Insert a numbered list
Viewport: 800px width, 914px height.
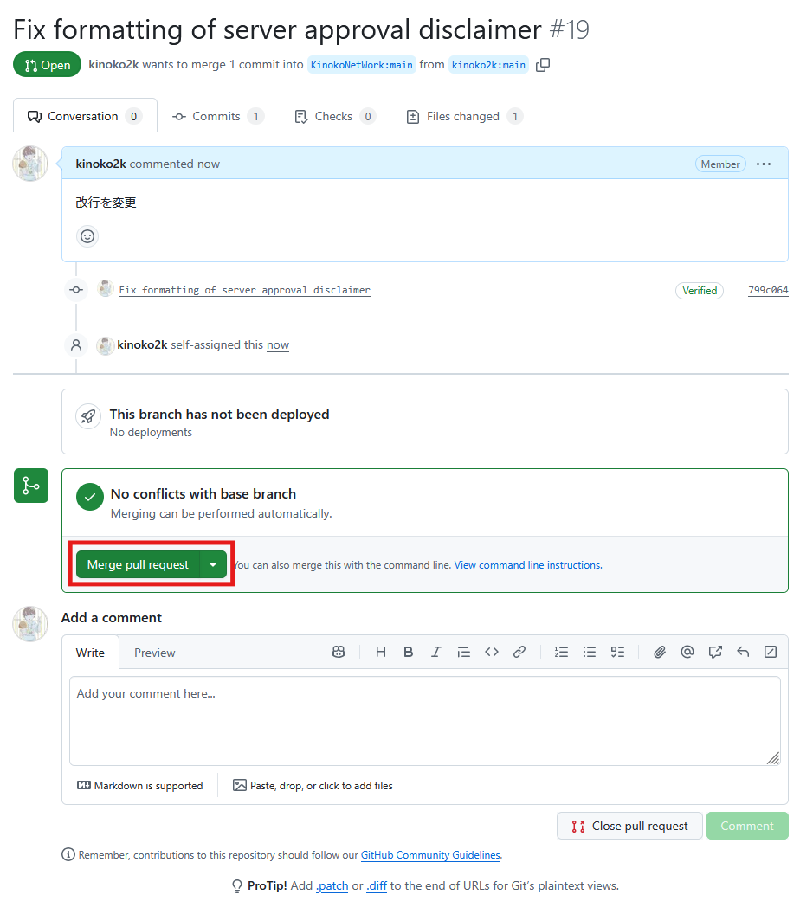click(x=561, y=653)
